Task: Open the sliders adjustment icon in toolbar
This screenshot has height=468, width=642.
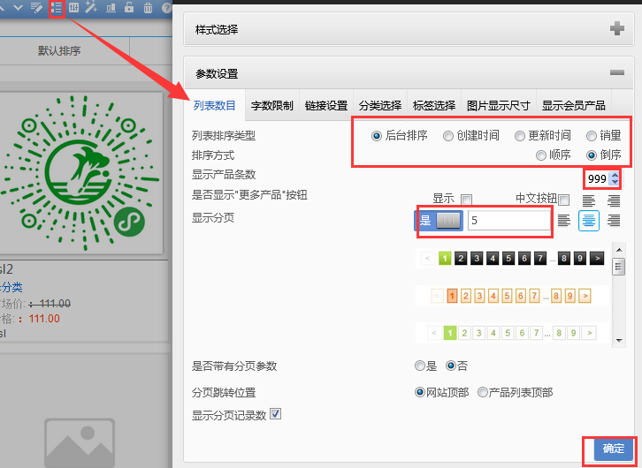Action: 74,8
